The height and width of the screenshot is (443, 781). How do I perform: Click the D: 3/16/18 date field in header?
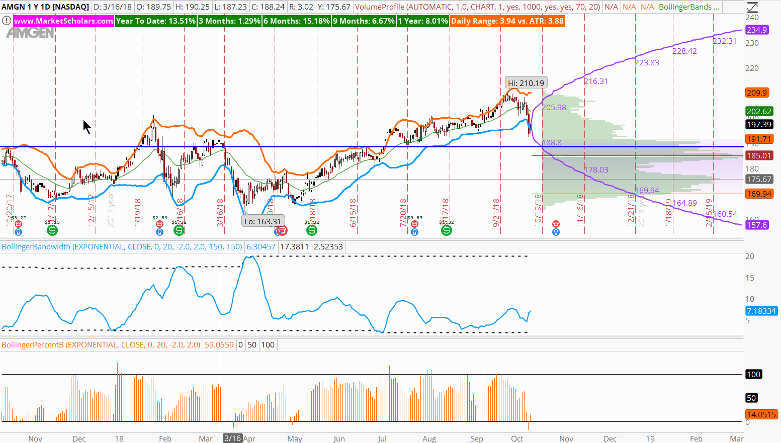(x=113, y=7)
